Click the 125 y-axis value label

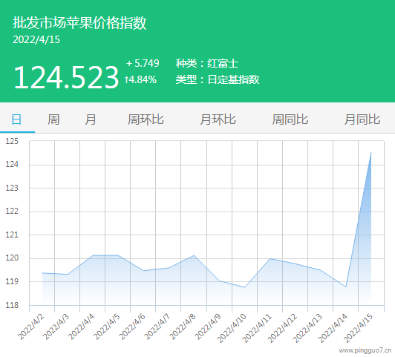click(12, 141)
